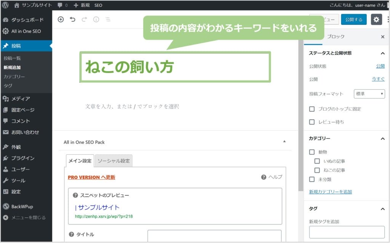The width and height of the screenshot is (390, 243).
Task: Open the comments bubble in admin bar
Action: point(62,5)
